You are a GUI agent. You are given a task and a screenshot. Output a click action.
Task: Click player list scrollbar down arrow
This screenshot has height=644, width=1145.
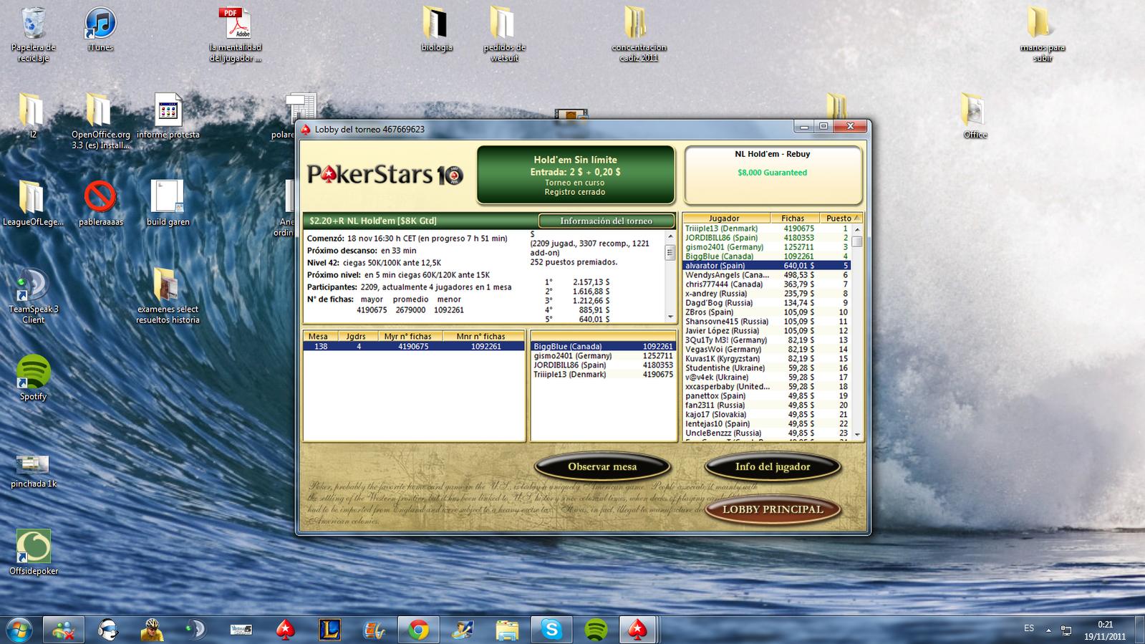(x=856, y=436)
